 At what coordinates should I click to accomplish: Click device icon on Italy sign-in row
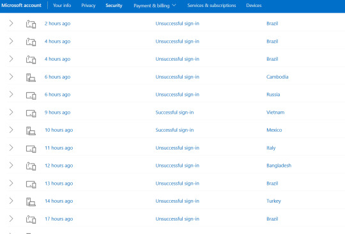click(x=31, y=148)
